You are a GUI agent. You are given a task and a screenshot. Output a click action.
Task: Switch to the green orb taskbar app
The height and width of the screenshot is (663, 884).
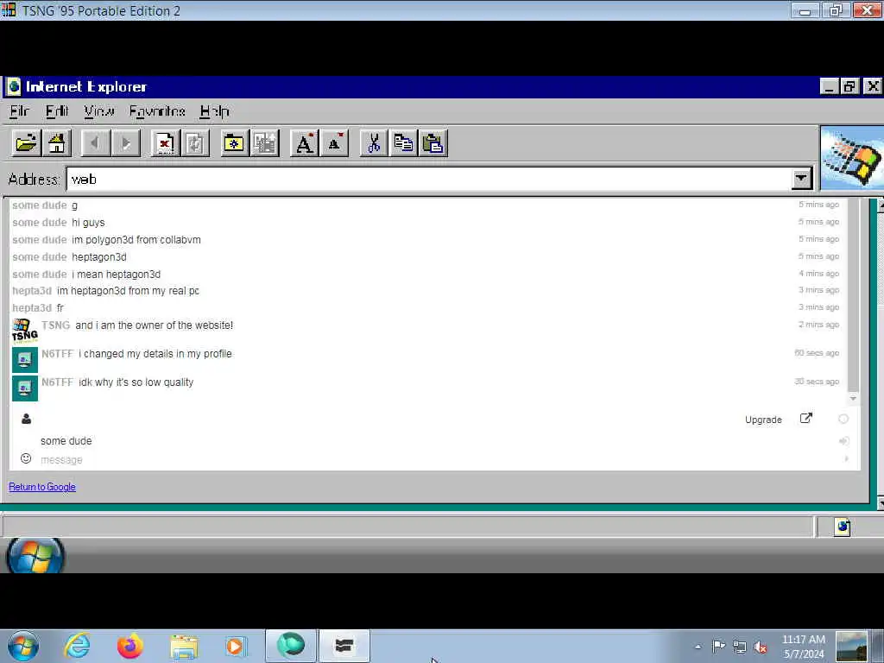click(291, 646)
